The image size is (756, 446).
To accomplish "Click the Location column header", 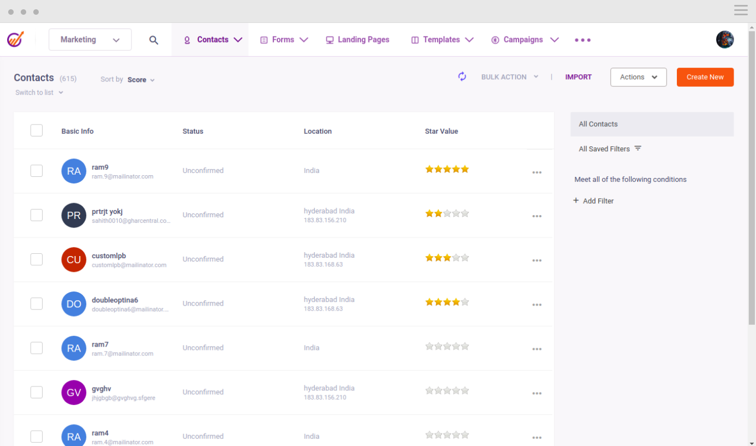I will pyautogui.click(x=318, y=131).
